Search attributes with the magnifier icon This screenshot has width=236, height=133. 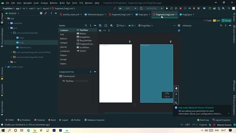click(221, 25)
